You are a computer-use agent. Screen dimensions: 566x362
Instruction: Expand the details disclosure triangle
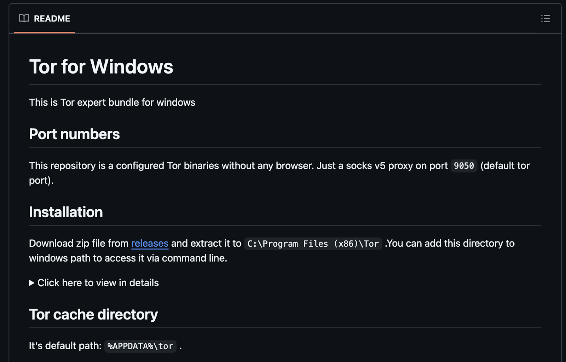(x=32, y=283)
